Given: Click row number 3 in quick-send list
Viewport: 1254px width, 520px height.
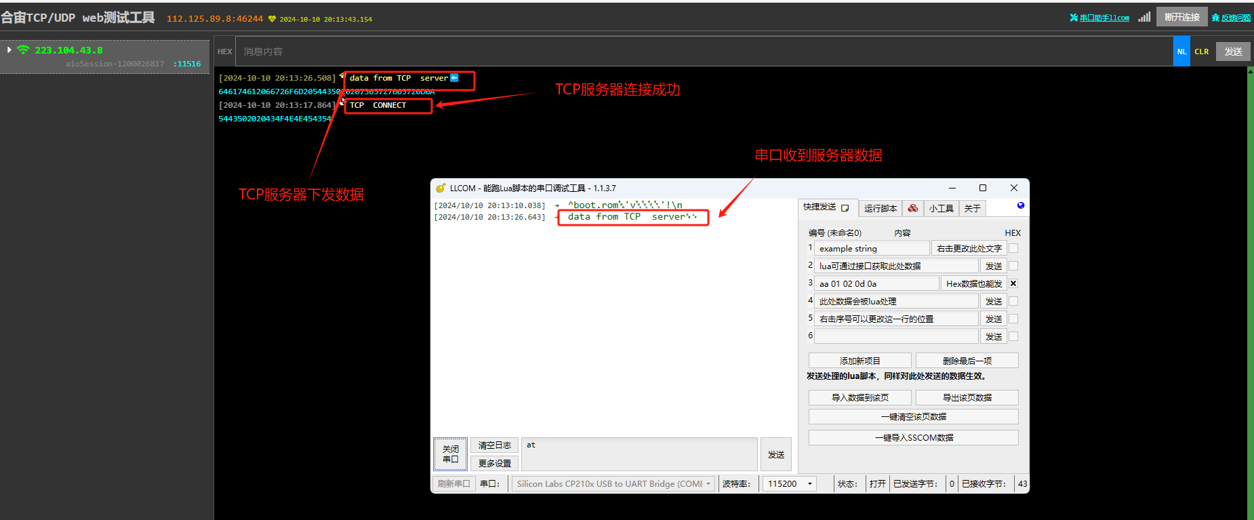Looking at the screenshot, I should pyautogui.click(x=810, y=283).
